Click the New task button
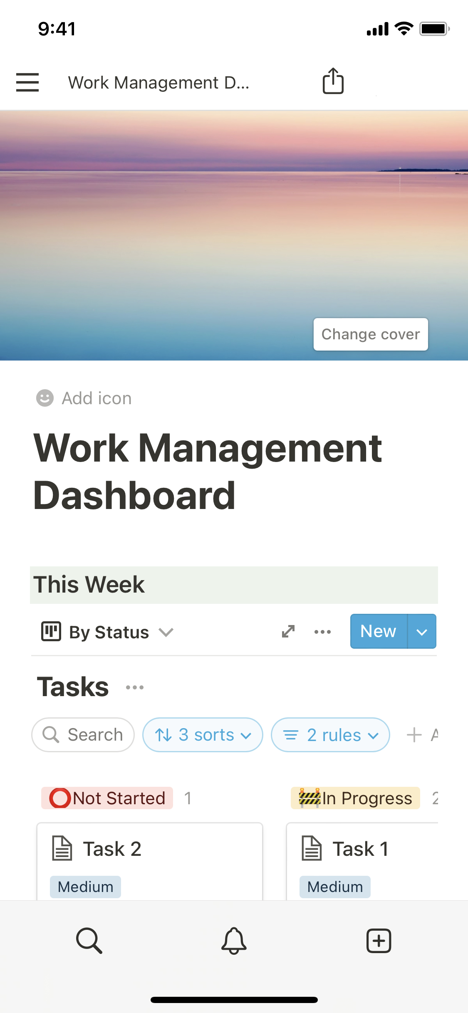Image resolution: width=468 pixels, height=1013 pixels. point(378,631)
